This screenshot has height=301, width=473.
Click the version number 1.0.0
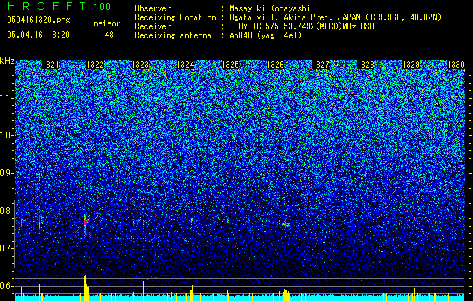pos(102,7)
